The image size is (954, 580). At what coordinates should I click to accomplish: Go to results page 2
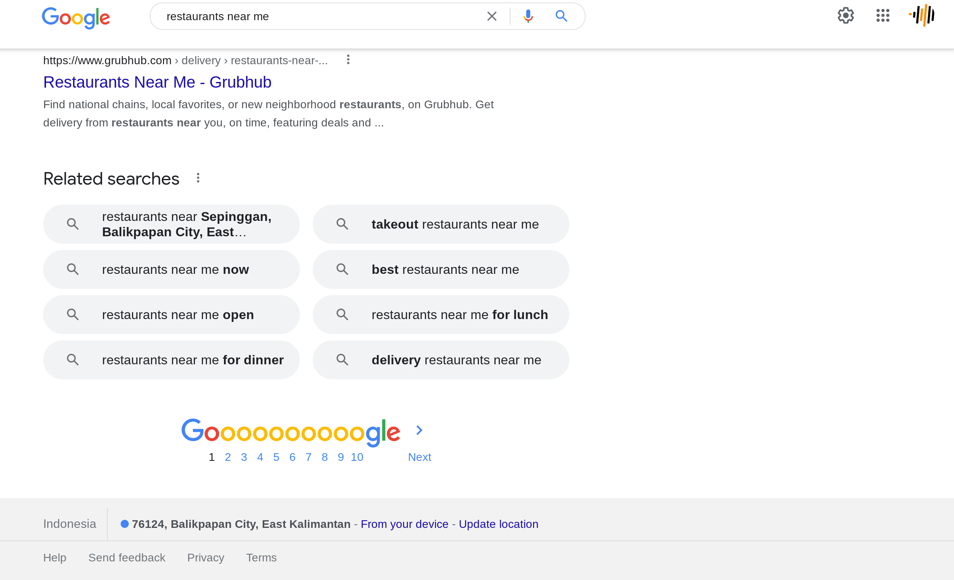228,457
